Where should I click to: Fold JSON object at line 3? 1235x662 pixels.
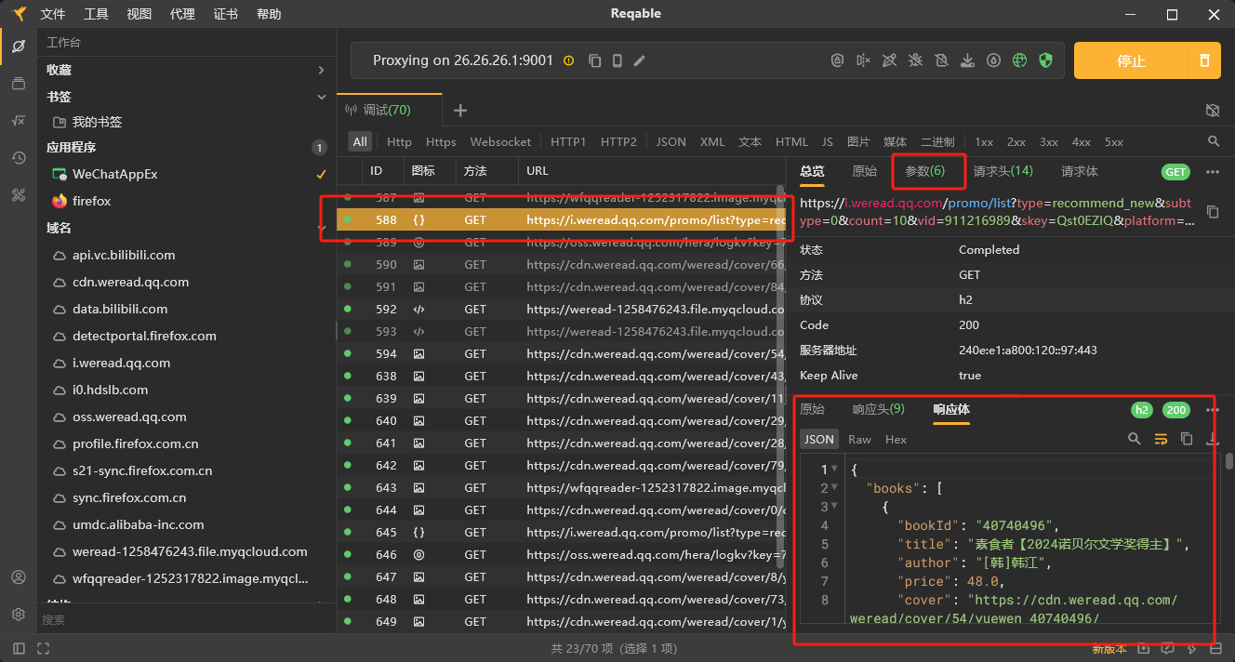pyautogui.click(x=834, y=507)
